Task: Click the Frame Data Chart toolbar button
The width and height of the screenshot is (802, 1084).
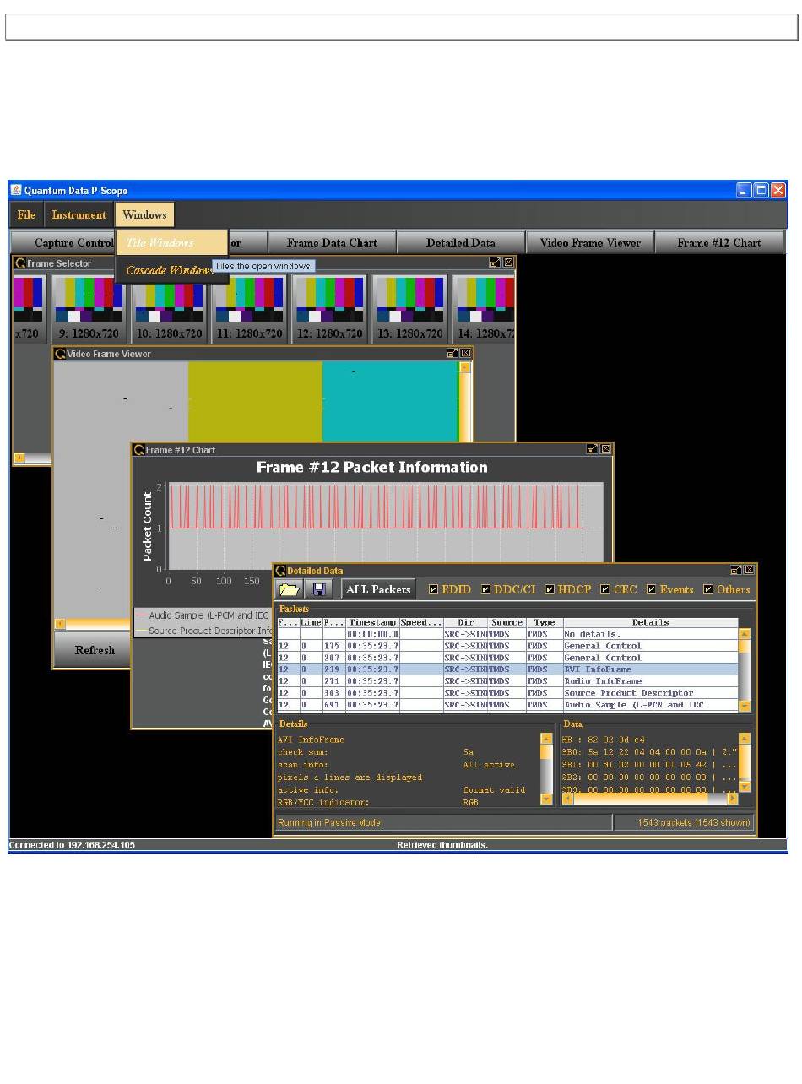Action: [333, 242]
